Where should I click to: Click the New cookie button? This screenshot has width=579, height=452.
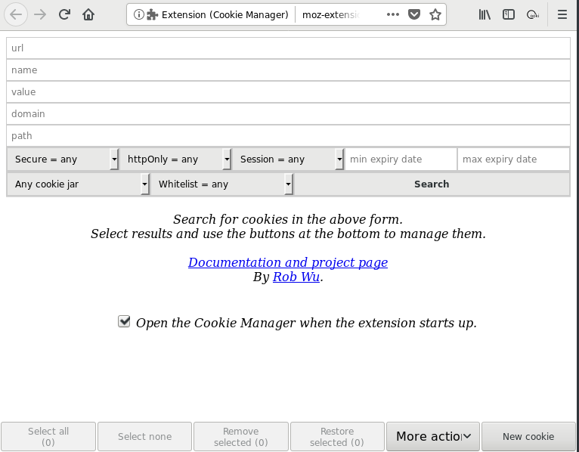(x=528, y=436)
